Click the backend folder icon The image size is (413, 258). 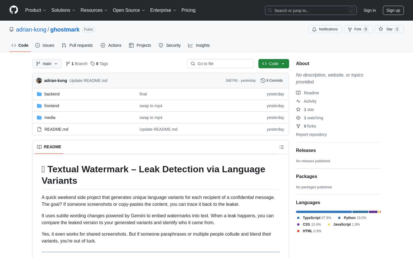(39, 94)
